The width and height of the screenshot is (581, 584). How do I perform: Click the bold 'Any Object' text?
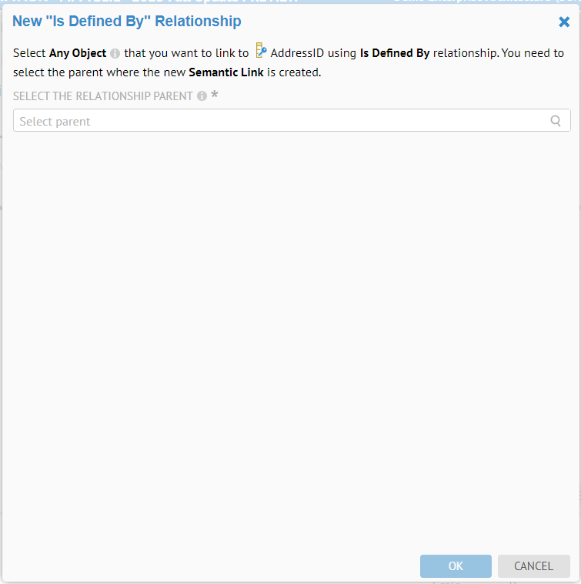click(x=78, y=53)
